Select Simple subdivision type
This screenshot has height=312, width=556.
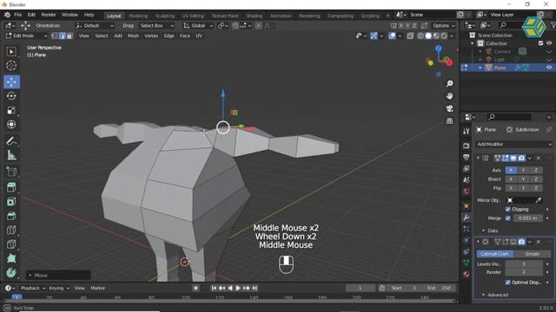point(533,254)
